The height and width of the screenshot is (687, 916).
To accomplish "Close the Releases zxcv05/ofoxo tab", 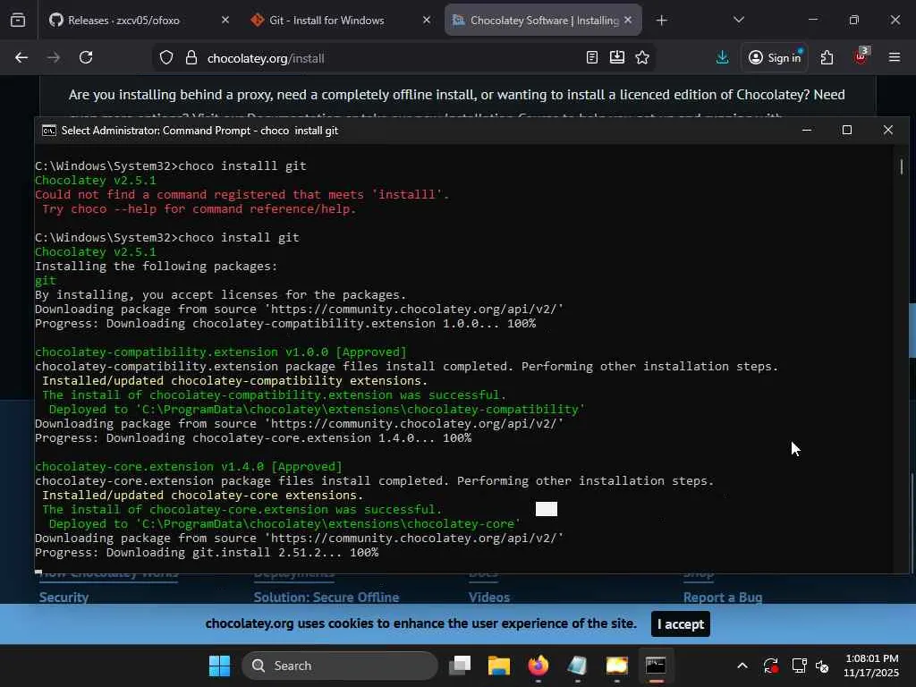I will click(225, 20).
